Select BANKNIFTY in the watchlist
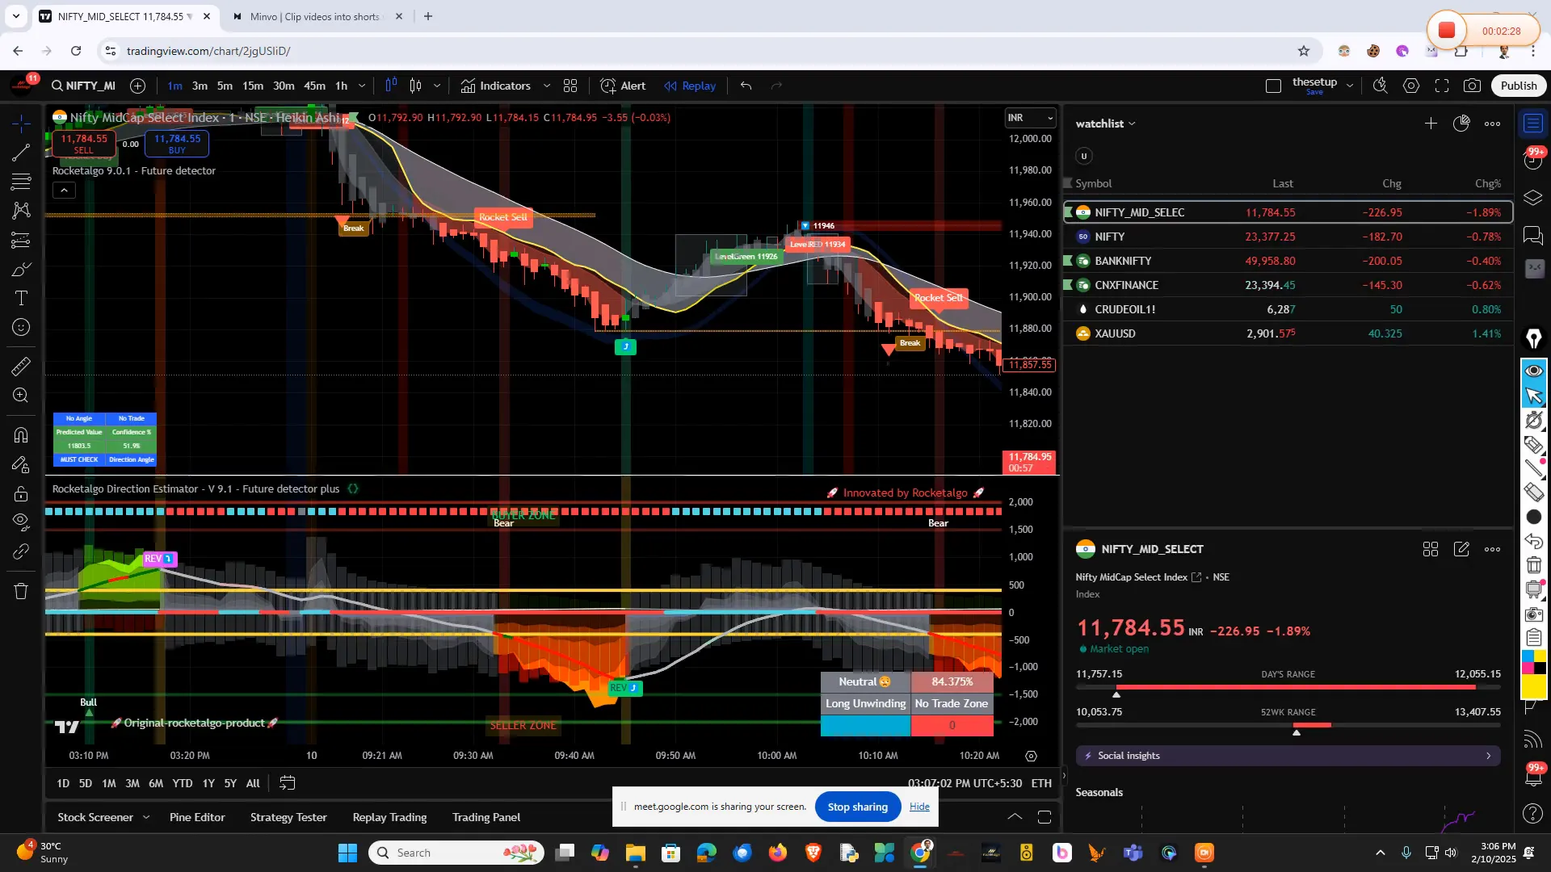Screen dimensions: 1551x872 (x=1122, y=260)
